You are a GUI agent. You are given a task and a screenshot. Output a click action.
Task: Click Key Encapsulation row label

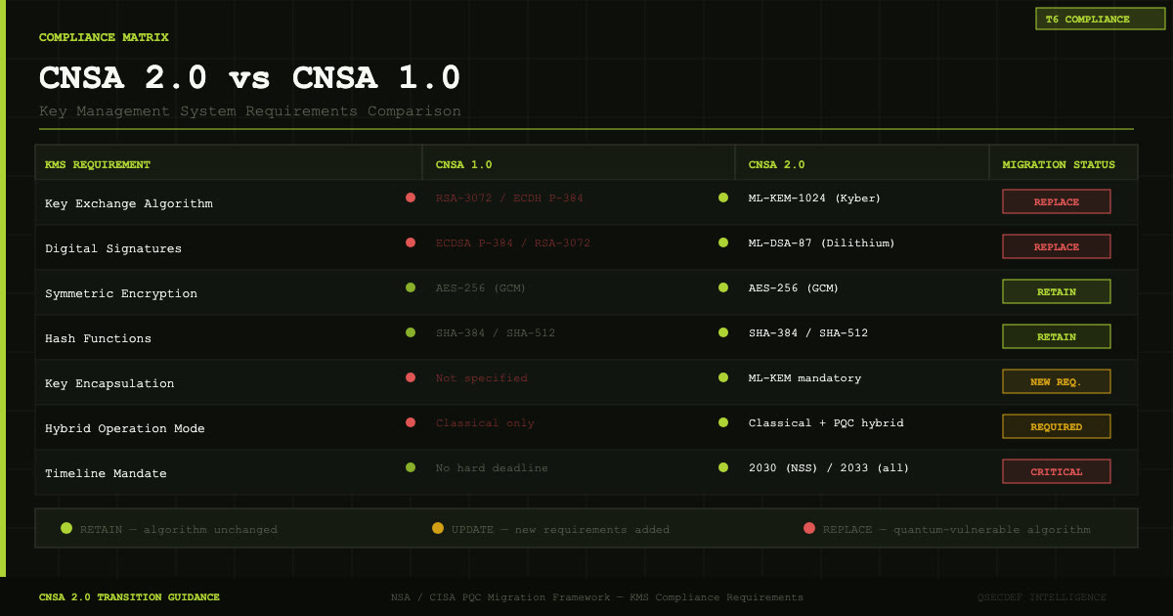pos(109,383)
